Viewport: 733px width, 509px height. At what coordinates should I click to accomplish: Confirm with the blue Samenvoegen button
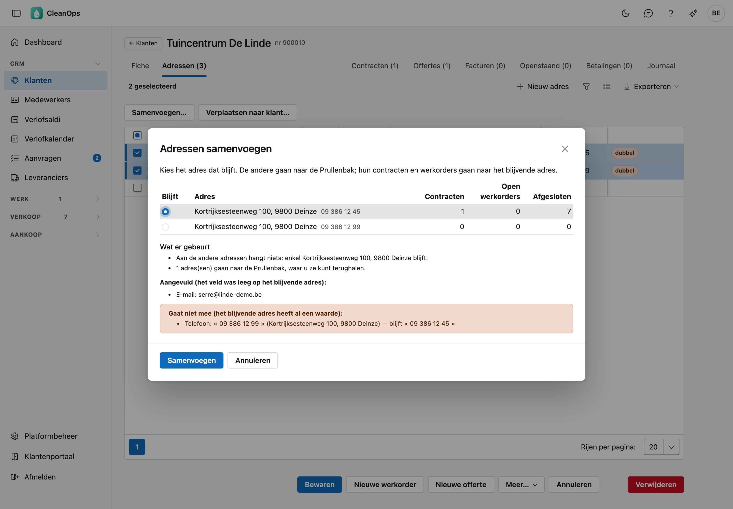point(191,360)
